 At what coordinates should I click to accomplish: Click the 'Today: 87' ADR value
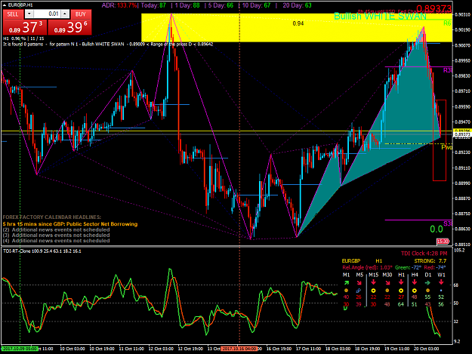tap(153, 5)
